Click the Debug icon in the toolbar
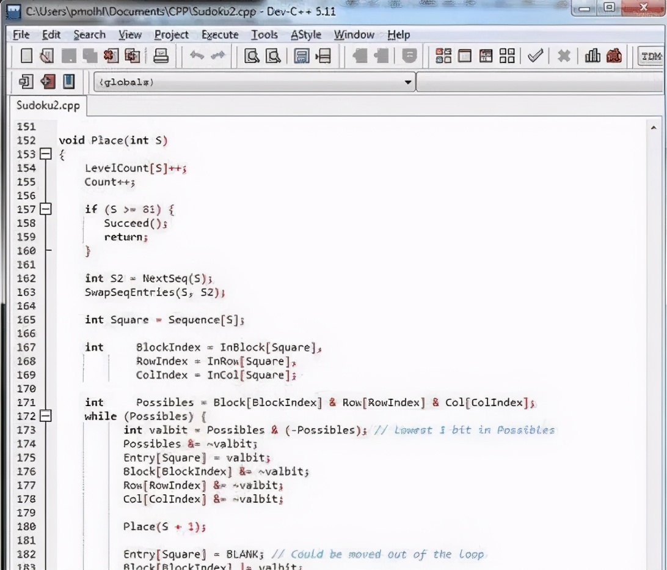The width and height of the screenshot is (667, 570). pyautogui.click(x=614, y=57)
